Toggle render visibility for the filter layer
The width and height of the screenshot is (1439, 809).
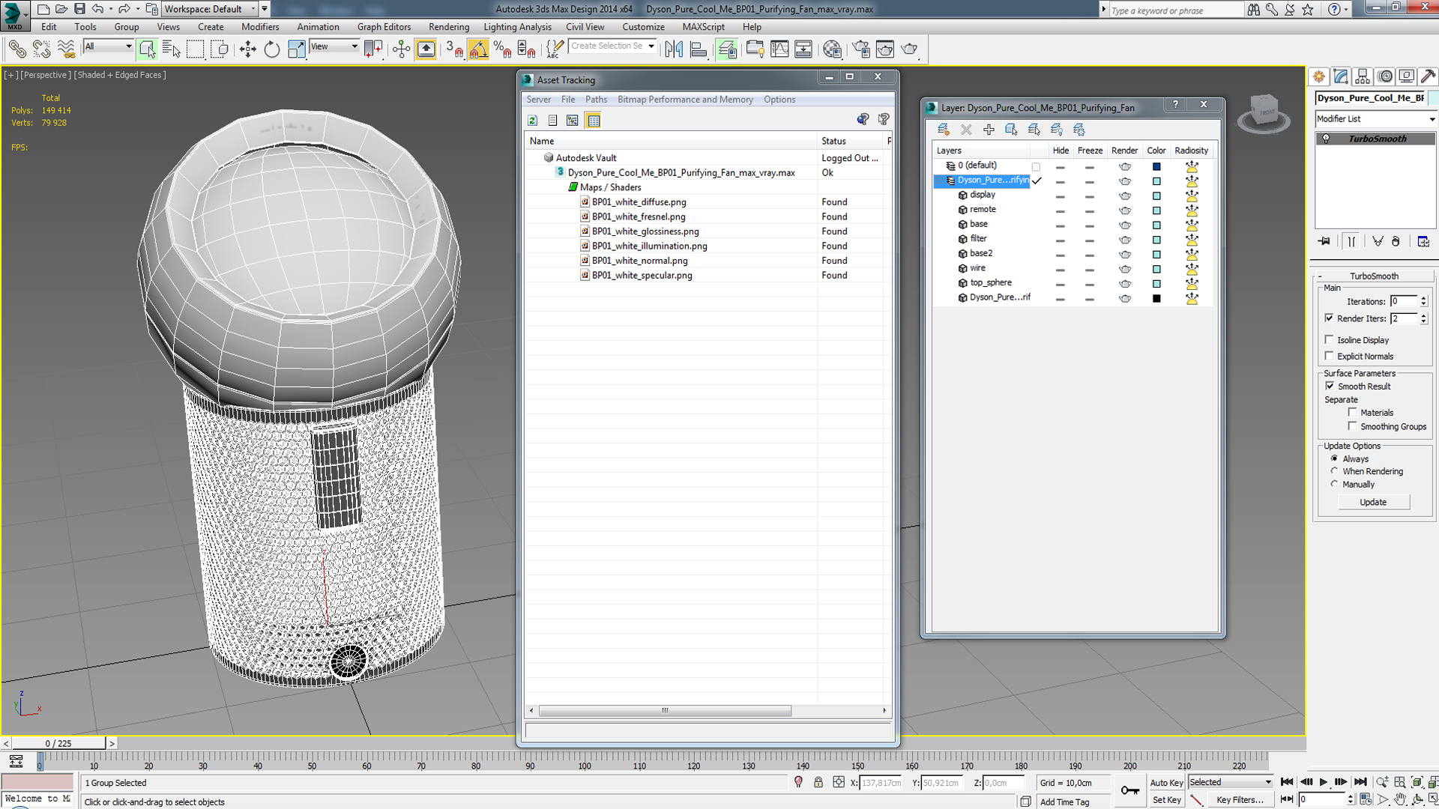pos(1125,240)
